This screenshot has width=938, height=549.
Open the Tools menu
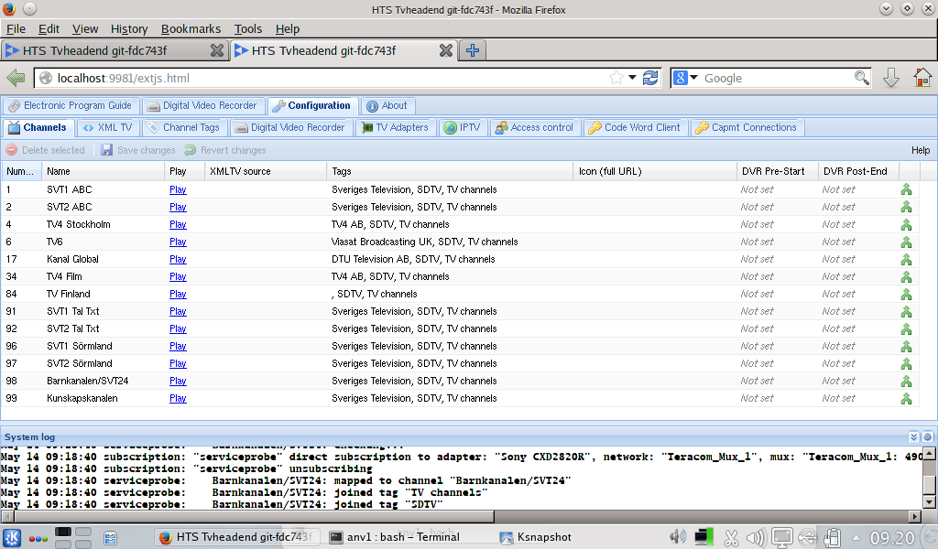[247, 28]
